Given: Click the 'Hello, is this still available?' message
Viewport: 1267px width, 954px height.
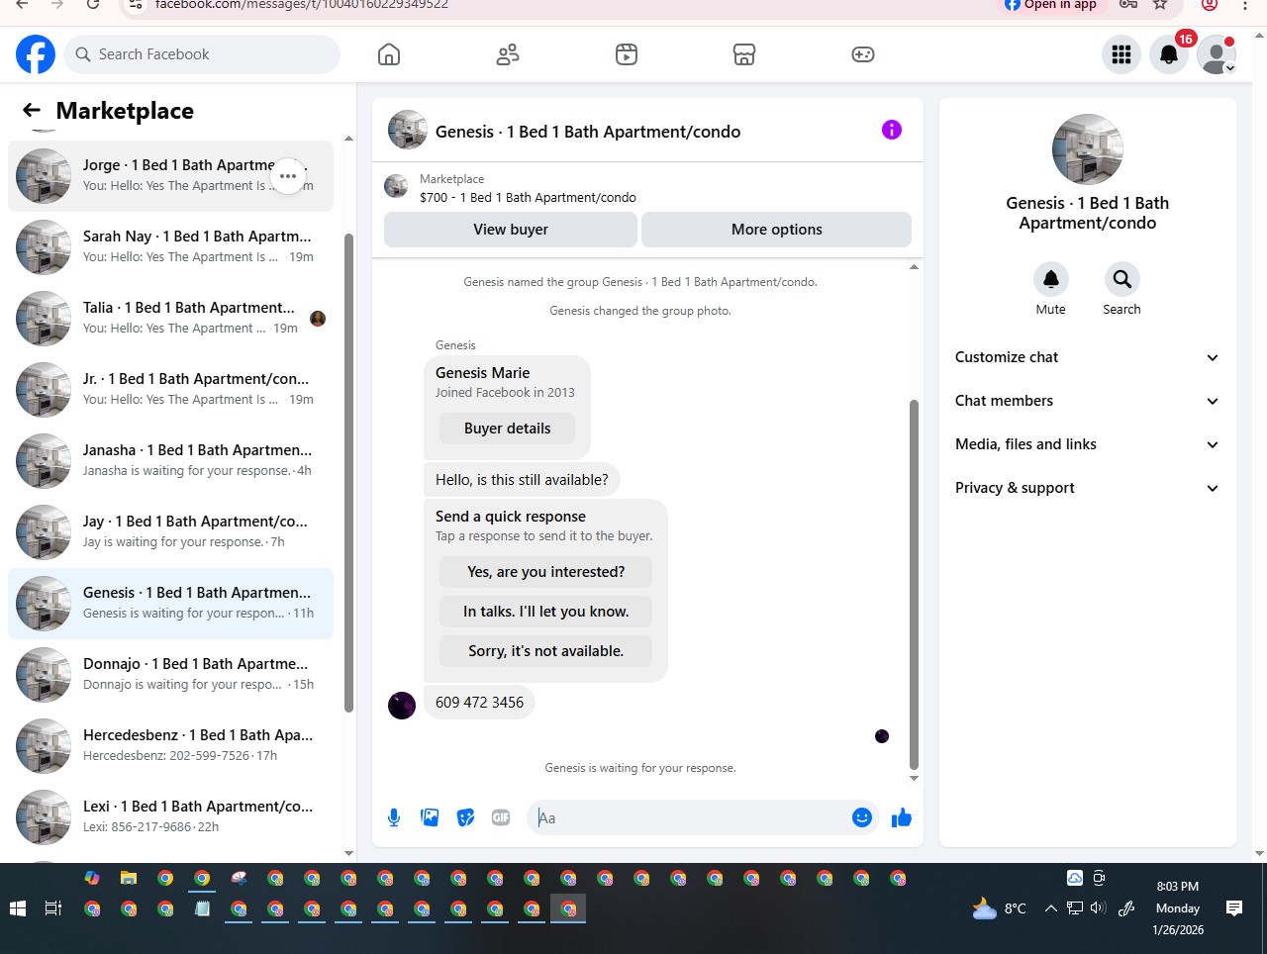Looking at the screenshot, I should tap(522, 480).
